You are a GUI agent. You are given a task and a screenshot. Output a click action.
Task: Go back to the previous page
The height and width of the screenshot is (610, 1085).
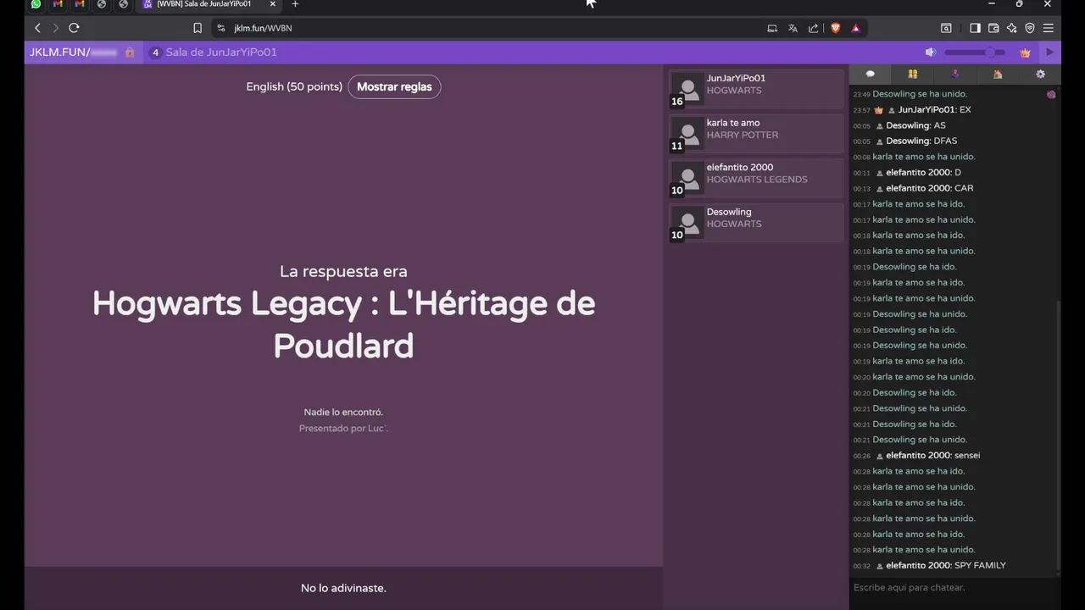tap(37, 28)
